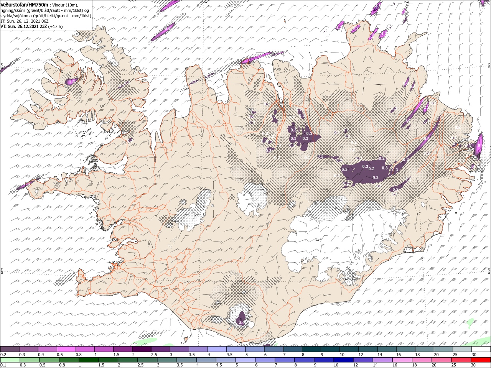491x368 pixels.
Task: Pick the snow scale swatch between 1.5 and 2
Action: pos(123,349)
